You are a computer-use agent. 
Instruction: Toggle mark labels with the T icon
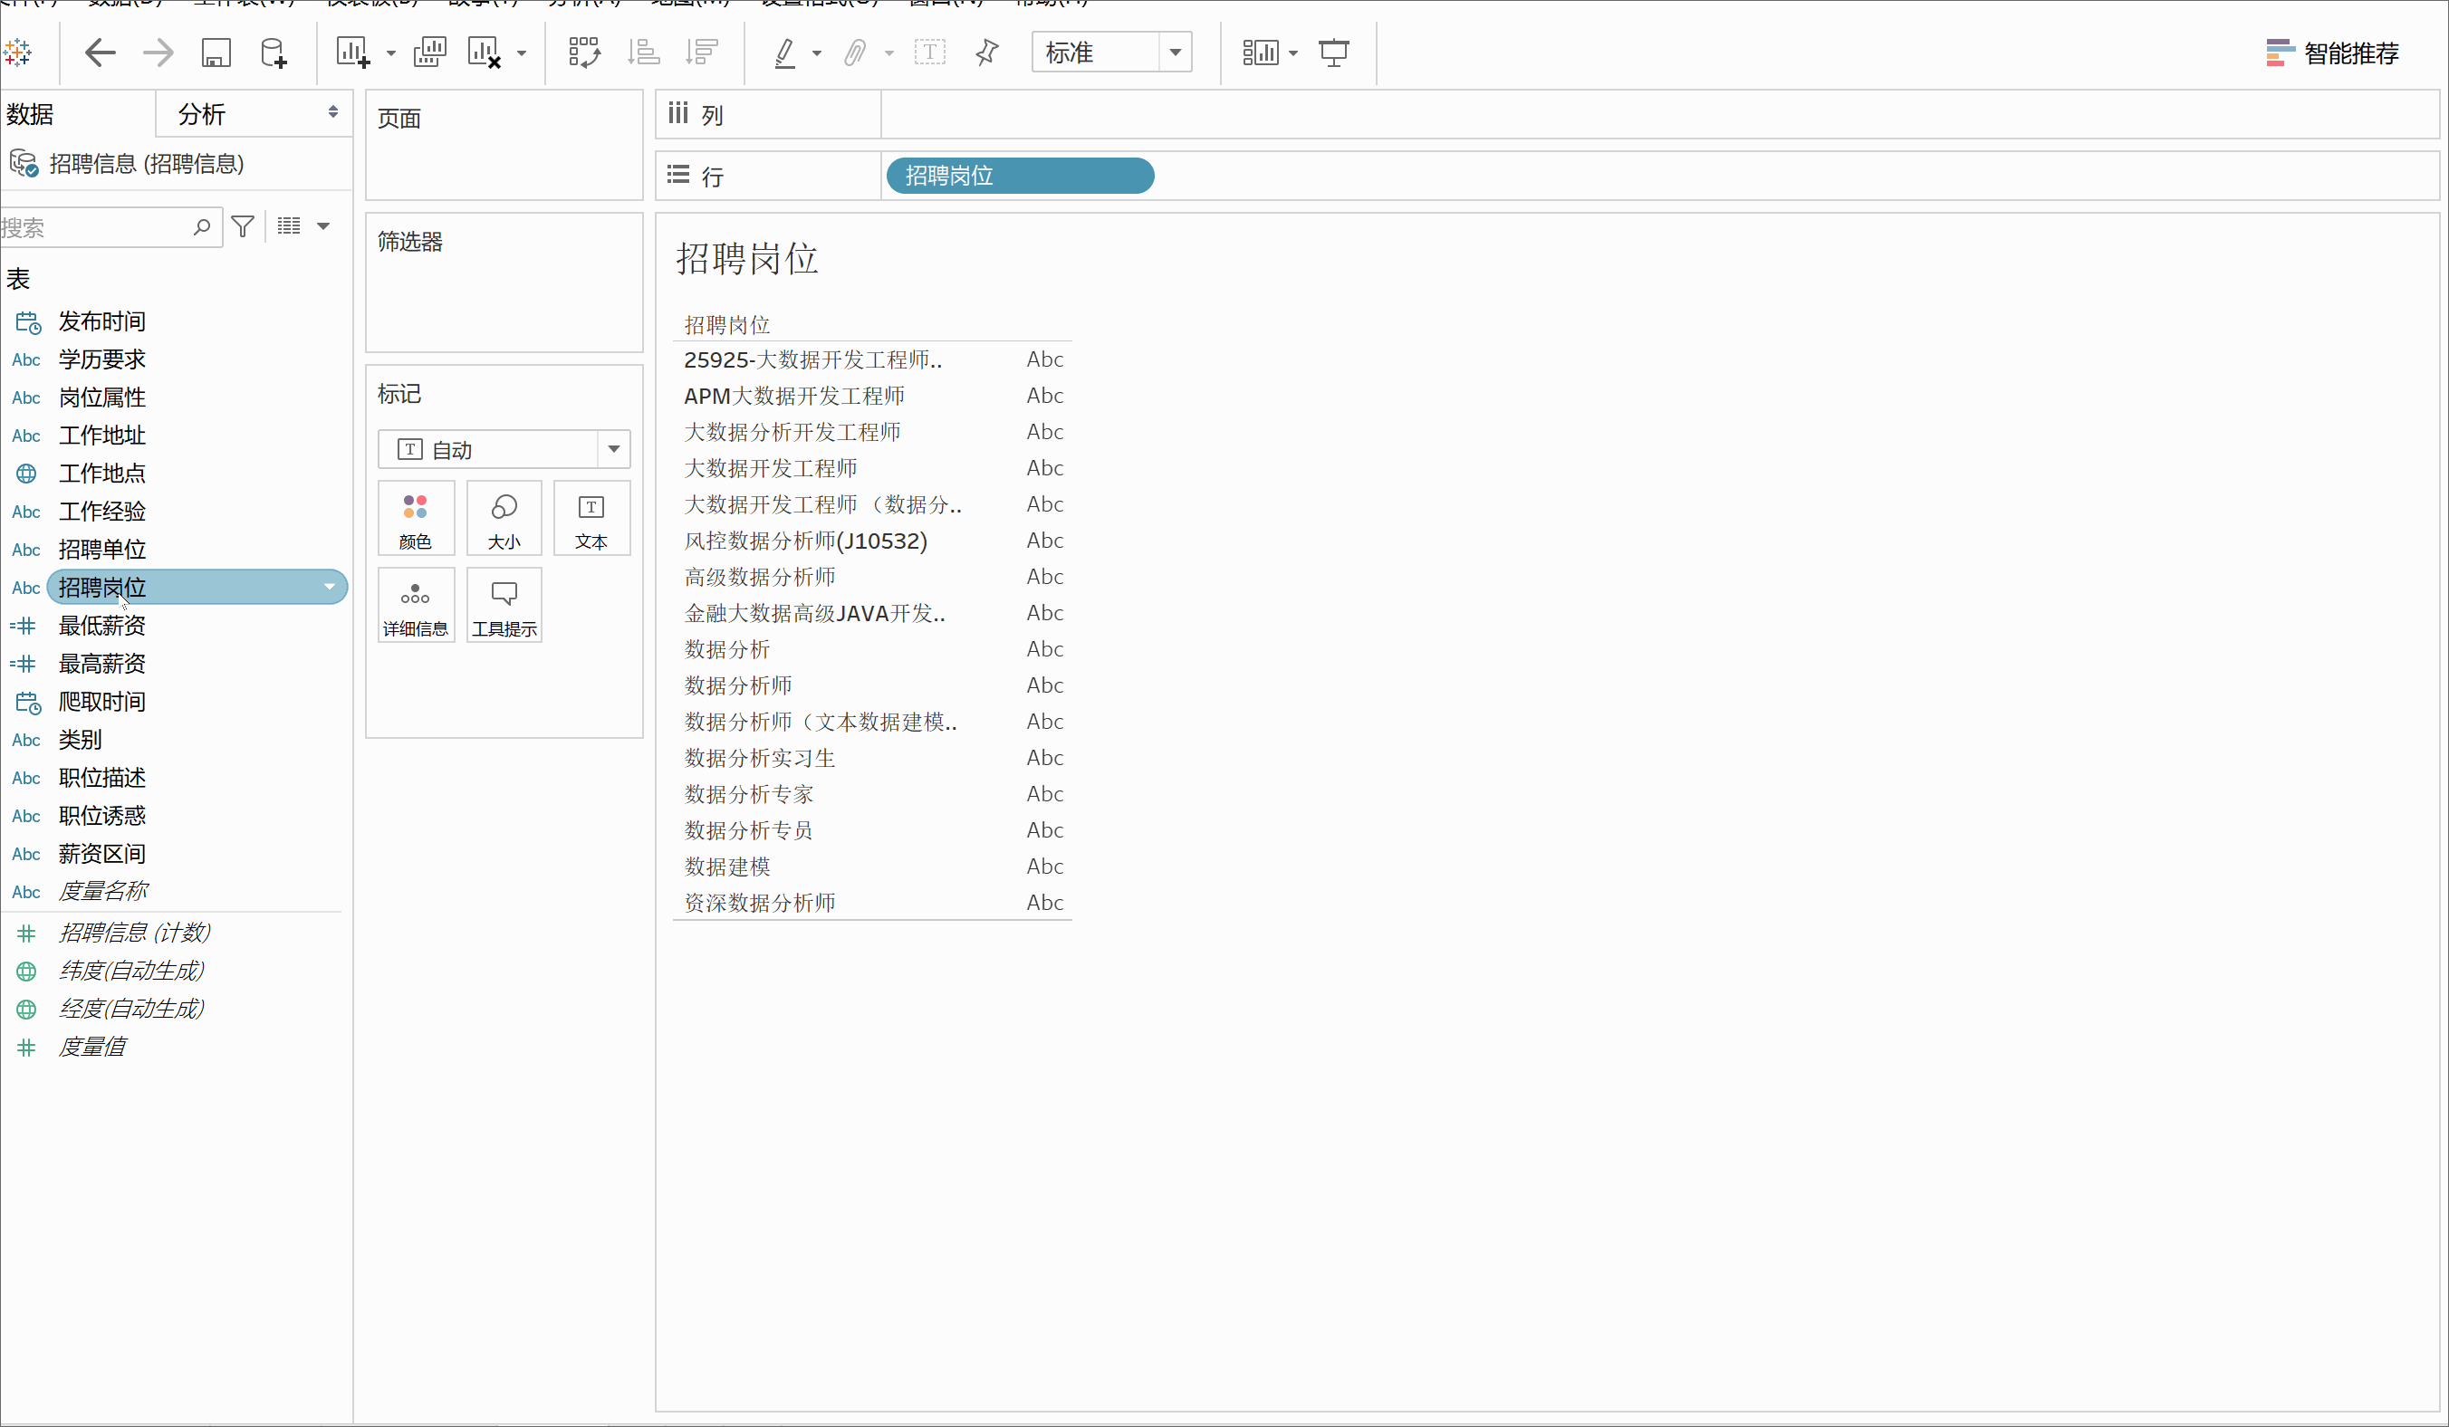pos(930,53)
